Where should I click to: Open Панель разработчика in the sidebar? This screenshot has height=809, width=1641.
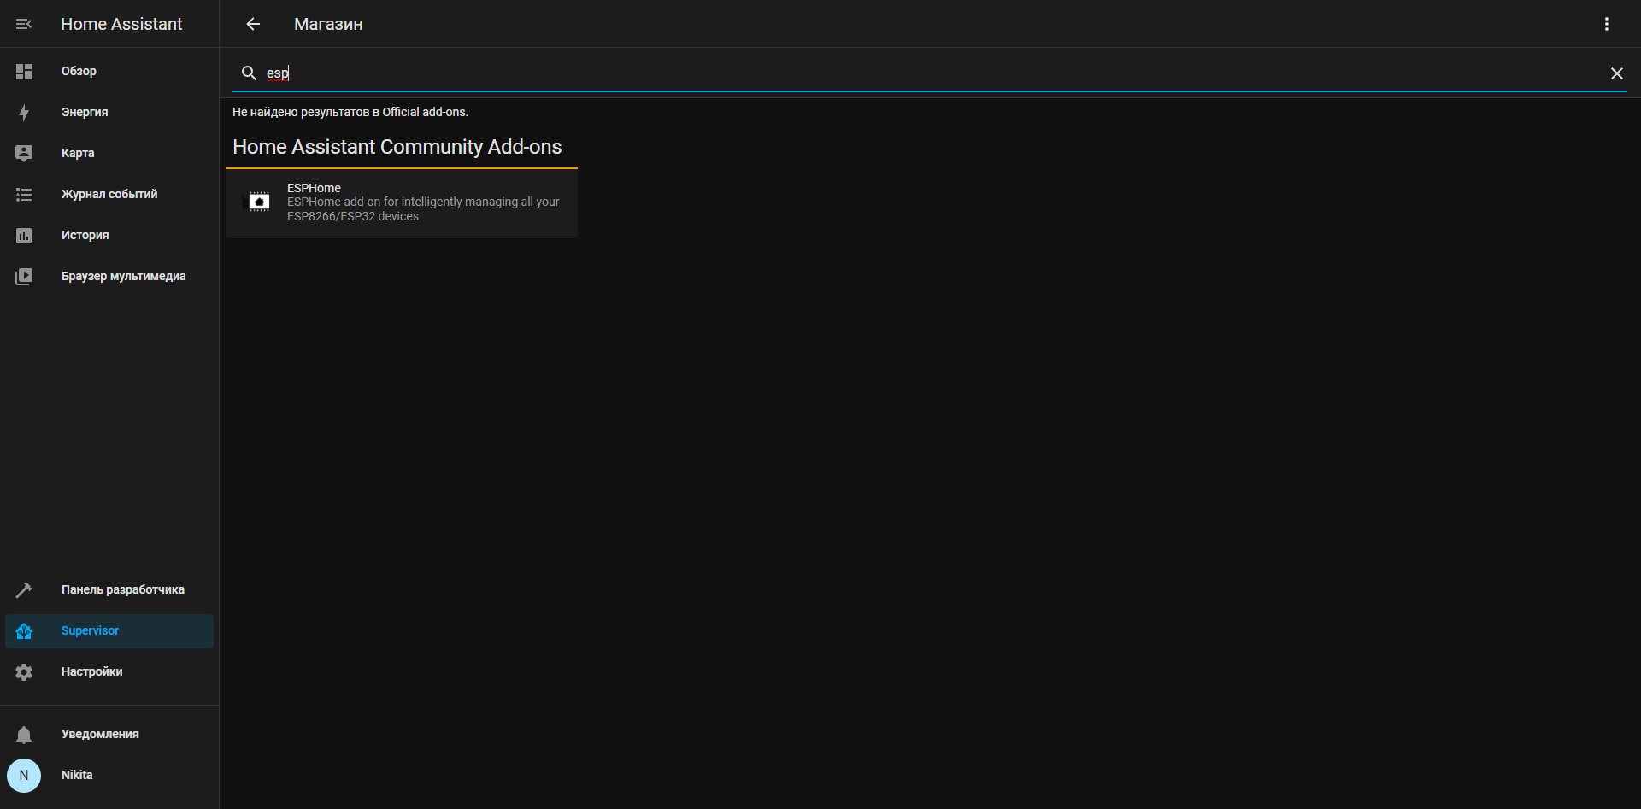(109, 590)
